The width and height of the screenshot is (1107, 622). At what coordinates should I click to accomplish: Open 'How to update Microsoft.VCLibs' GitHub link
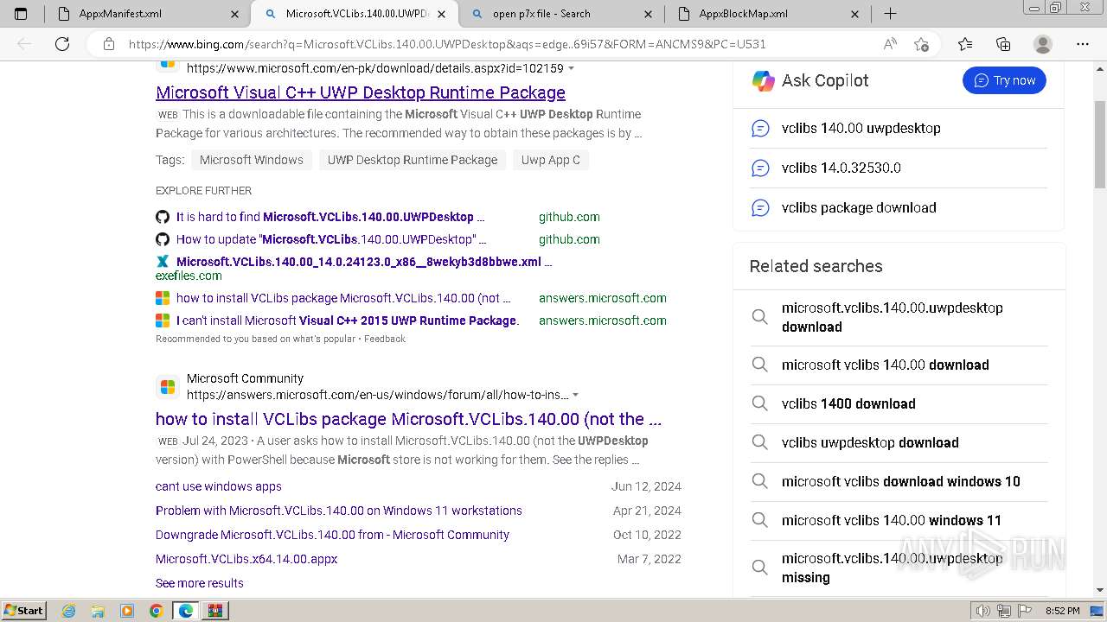(331, 239)
